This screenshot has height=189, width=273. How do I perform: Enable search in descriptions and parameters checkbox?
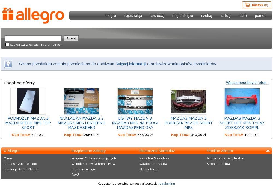coord(7,45)
